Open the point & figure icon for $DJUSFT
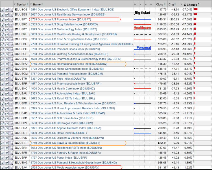Screen dimensions: 212x170 point(11,19)
